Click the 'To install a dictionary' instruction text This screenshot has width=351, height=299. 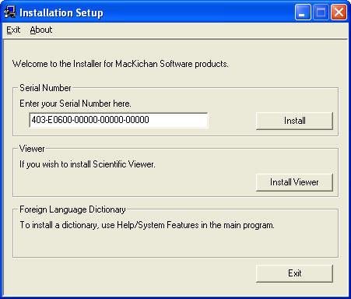pos(147,225)
